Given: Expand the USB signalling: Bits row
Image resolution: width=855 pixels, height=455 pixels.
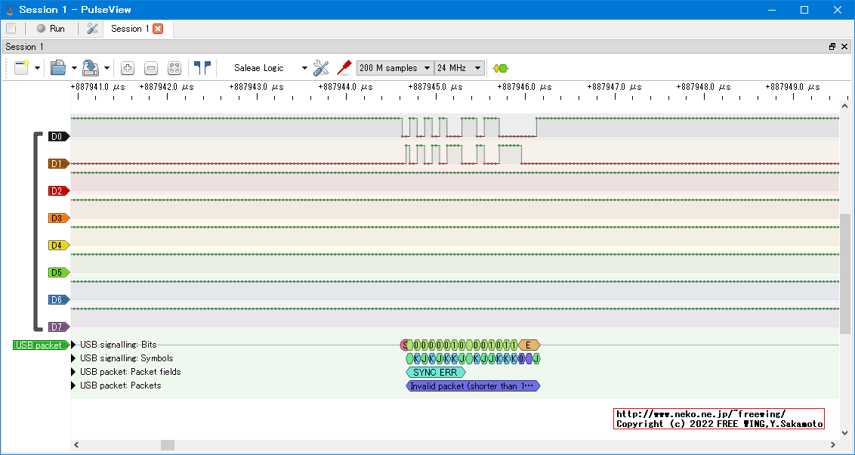Looking at the screenshot, I should [74, 345].
